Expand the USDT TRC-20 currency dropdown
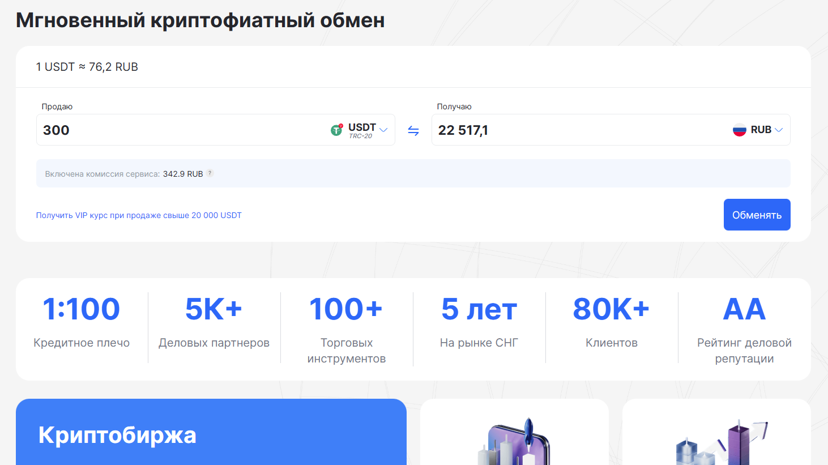 coord(383,130)
